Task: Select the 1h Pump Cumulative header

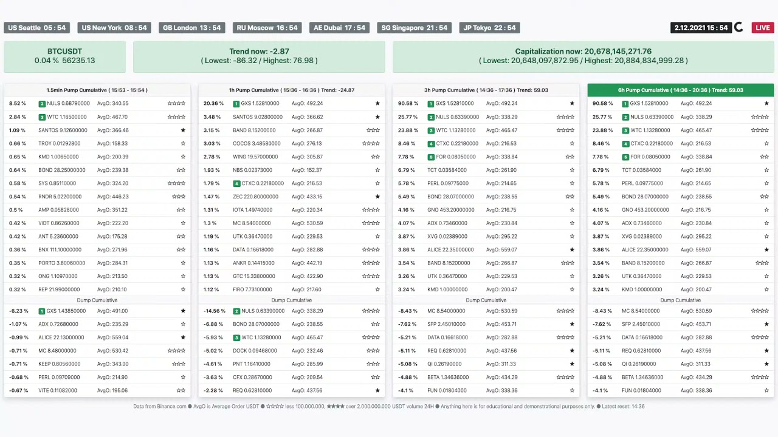Action: 292,90
